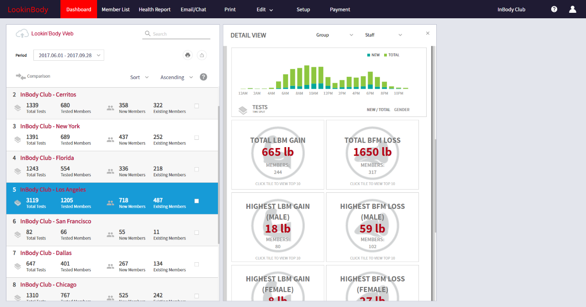Open the HIGHEST BFM LOSS (MALE) tile

click(x=372, y=228)
